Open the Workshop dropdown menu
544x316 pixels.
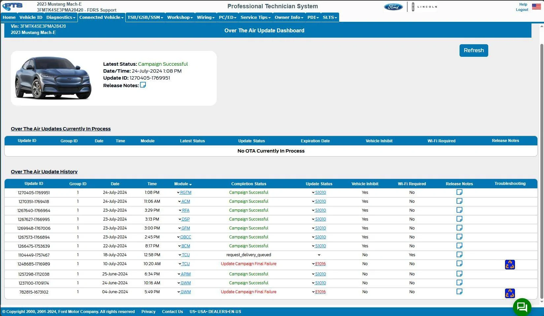pos(180,18)
